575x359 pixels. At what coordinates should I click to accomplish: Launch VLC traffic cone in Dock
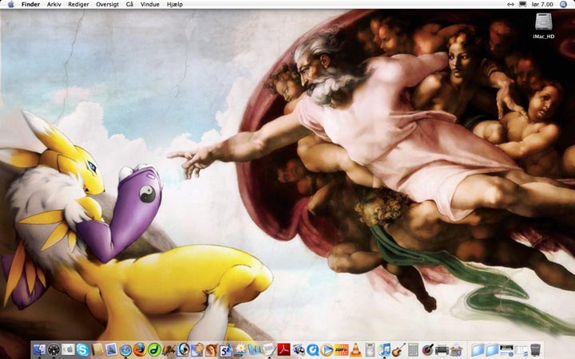pos(355,349)
